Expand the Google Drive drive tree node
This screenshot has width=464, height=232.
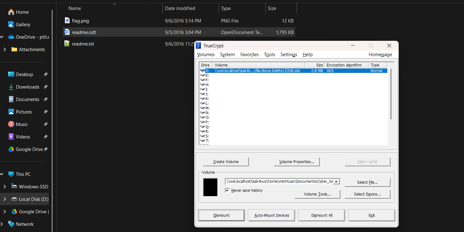pyautogui.click(x=4, y=211)
